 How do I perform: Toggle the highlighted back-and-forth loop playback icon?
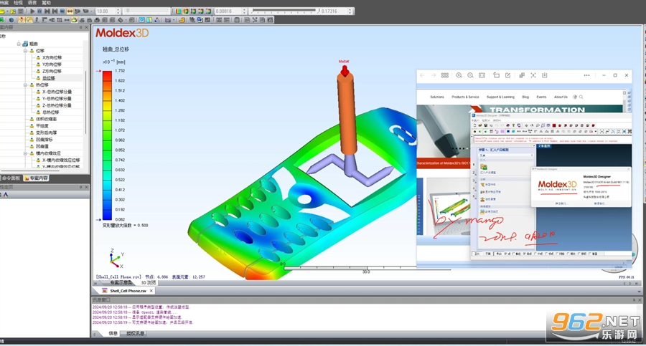(x=70, y=11)
